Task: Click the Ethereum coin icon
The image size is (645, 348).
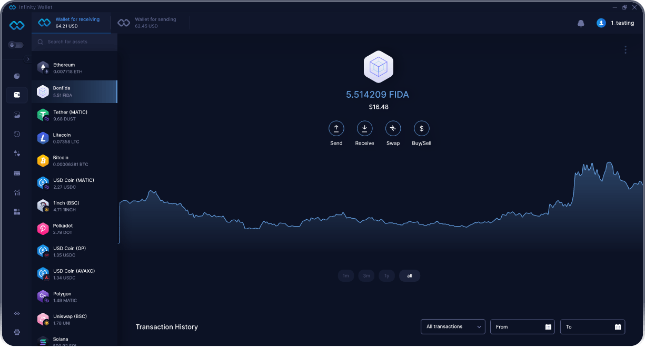Action: click(x=43, y=67)
